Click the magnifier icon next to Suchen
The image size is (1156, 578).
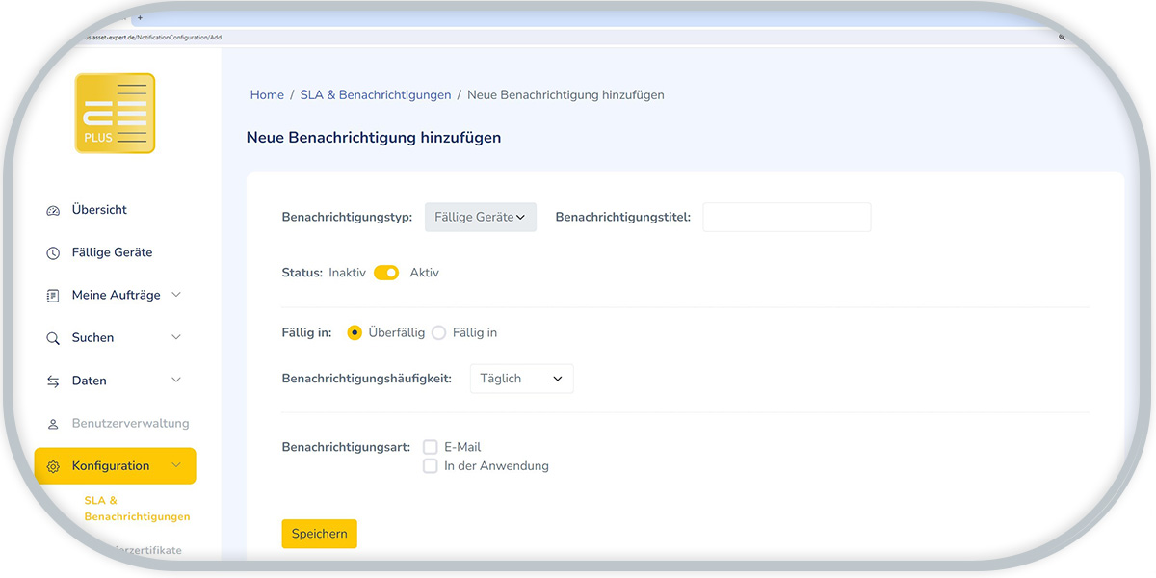tap(52, 337)
